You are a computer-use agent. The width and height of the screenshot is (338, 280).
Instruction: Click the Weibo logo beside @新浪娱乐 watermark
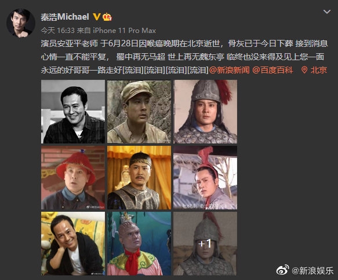click(x=282, y=270)
